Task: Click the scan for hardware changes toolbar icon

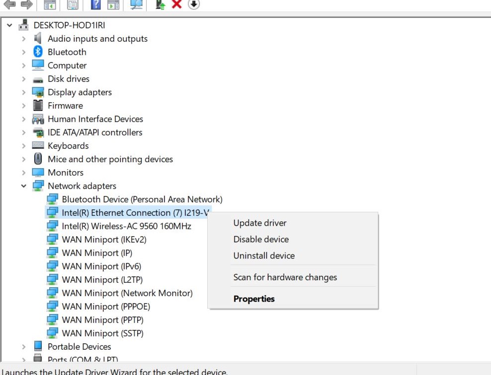Action: [136, 4]
